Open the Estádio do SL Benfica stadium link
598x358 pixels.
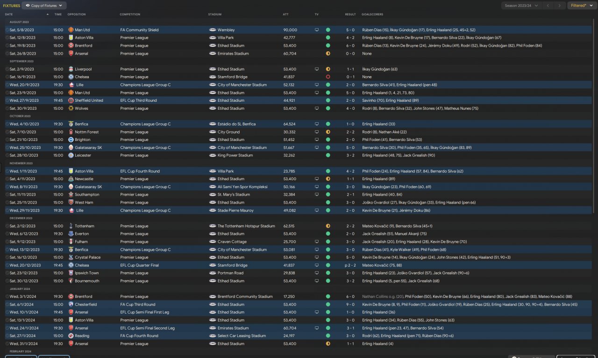(x=236, y=124)
